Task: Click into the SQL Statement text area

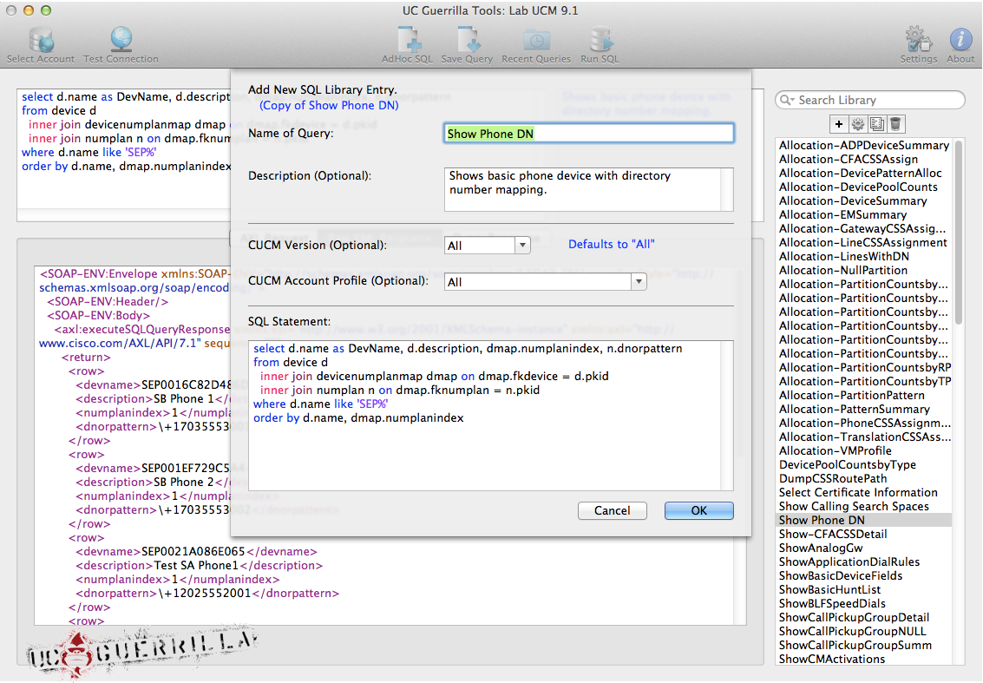Action: click(491, 415)
